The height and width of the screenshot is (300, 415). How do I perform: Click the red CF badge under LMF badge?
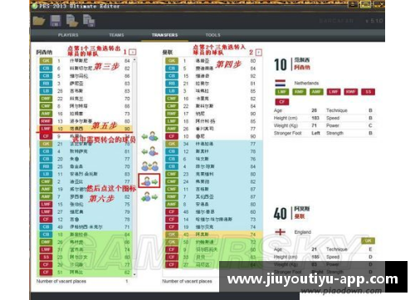tap(281, 102)
